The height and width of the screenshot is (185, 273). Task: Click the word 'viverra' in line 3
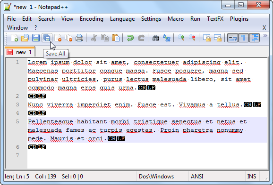coord(60,105)
